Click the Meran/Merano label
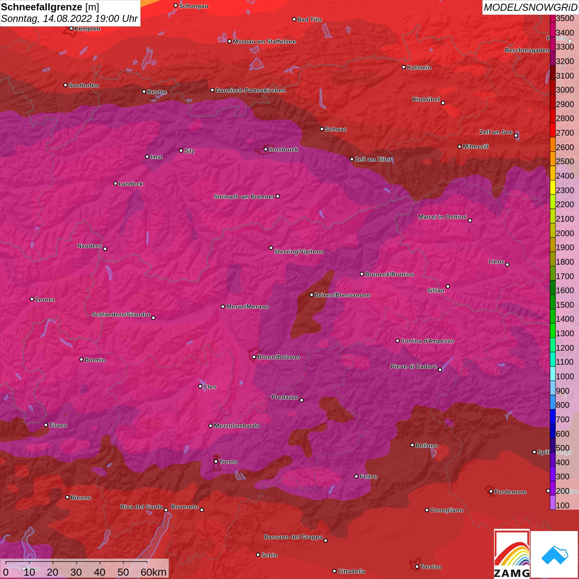The image size is (579, 579). (247, 306)
